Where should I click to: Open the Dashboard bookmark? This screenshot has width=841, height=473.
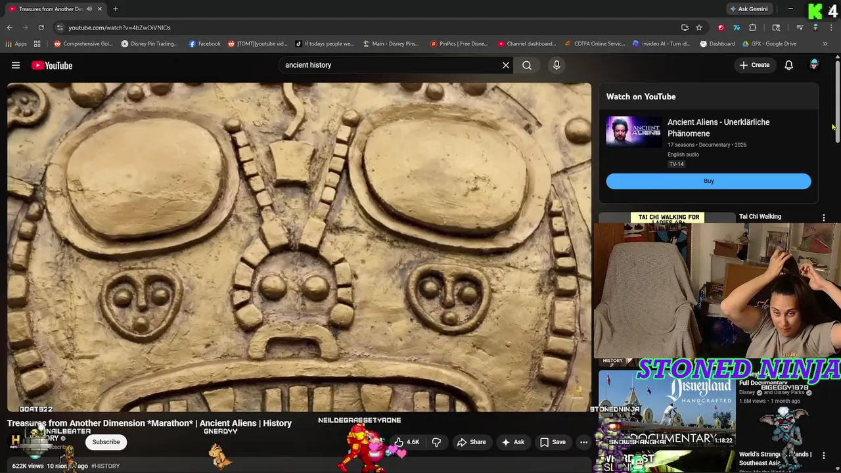pos(717,44)
